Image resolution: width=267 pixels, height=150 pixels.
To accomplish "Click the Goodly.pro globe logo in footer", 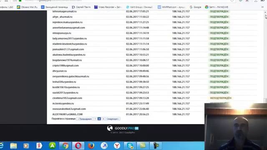I will [110, 128].
